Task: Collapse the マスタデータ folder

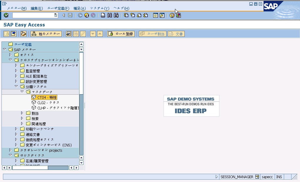Action: tap(22, 92)
